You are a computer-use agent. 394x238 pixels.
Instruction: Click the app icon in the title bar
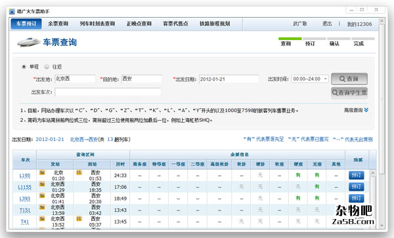12,12
